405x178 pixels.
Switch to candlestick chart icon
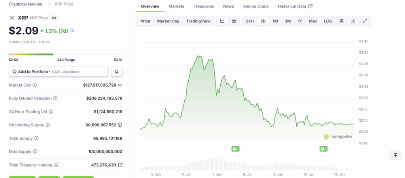point(234,21)
